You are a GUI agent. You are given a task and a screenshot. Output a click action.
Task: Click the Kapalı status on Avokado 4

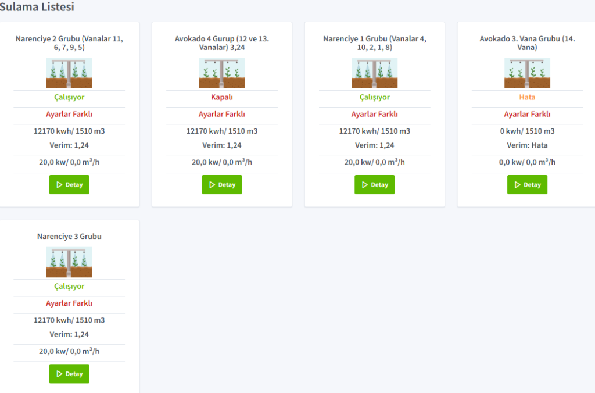pos(222,98)
